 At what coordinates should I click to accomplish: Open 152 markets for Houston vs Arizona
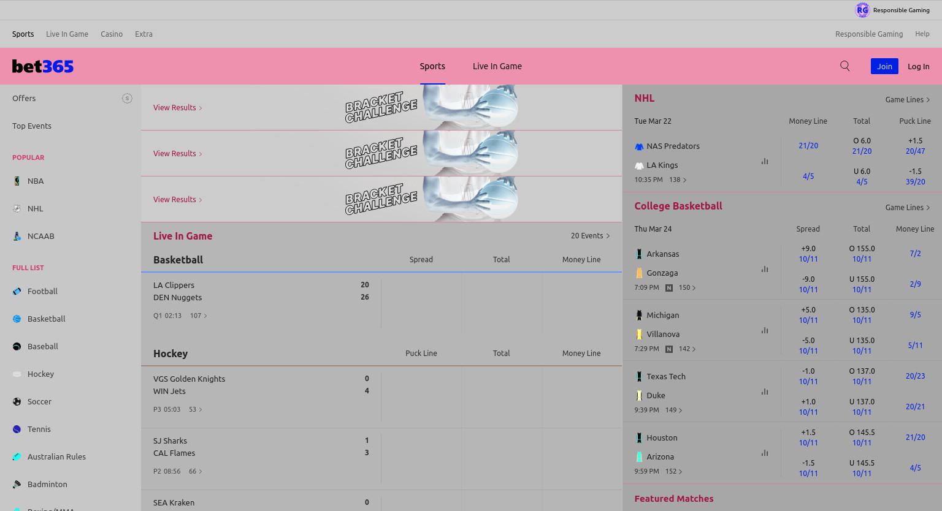click(x=674, y=471)
